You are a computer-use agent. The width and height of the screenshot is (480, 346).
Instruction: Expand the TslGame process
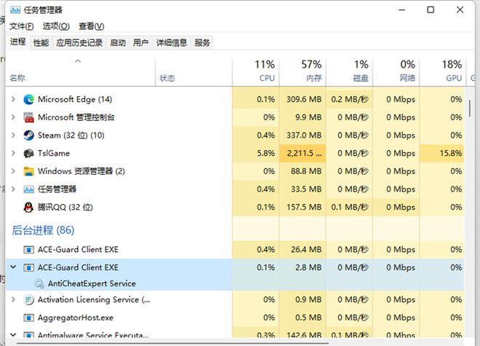pyautogui.click(x=13, y=153)
